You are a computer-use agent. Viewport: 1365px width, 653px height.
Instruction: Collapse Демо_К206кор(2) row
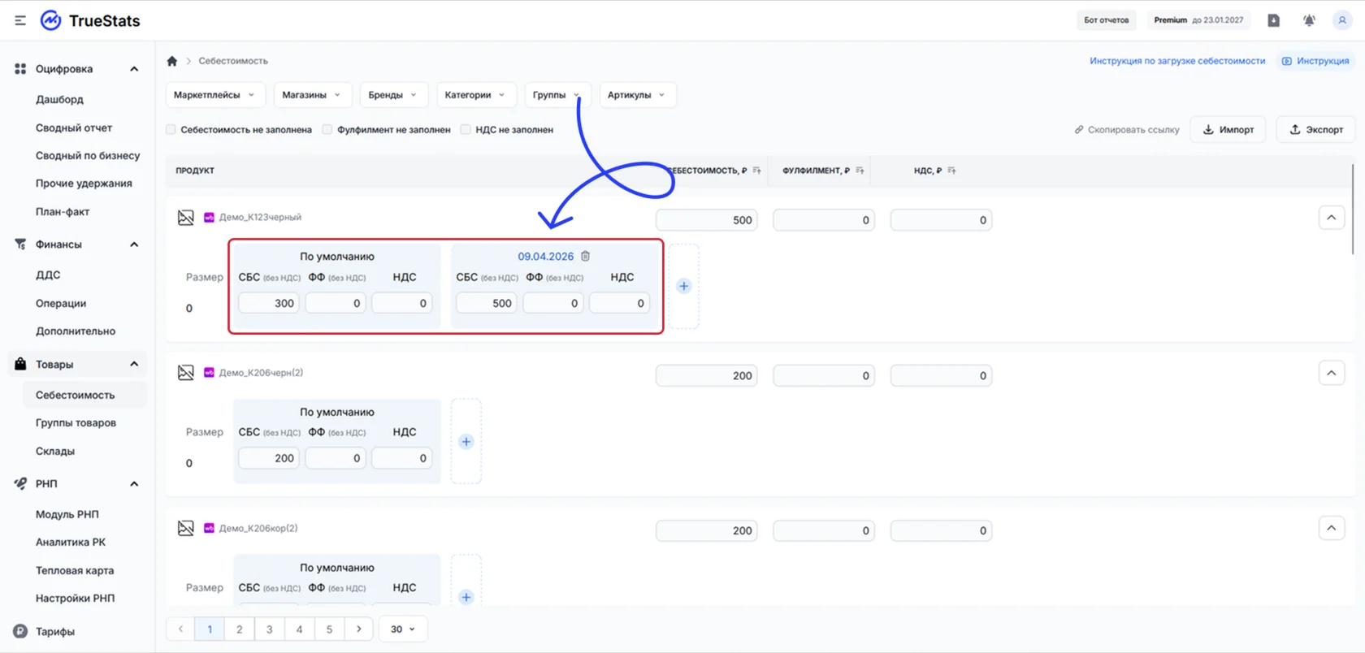pos(1331,529)
